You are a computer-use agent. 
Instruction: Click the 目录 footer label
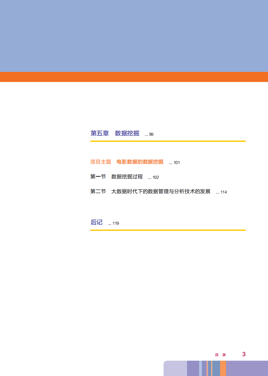point(220,355)
